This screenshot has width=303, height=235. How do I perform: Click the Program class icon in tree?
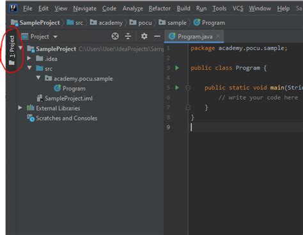point(57,88)
